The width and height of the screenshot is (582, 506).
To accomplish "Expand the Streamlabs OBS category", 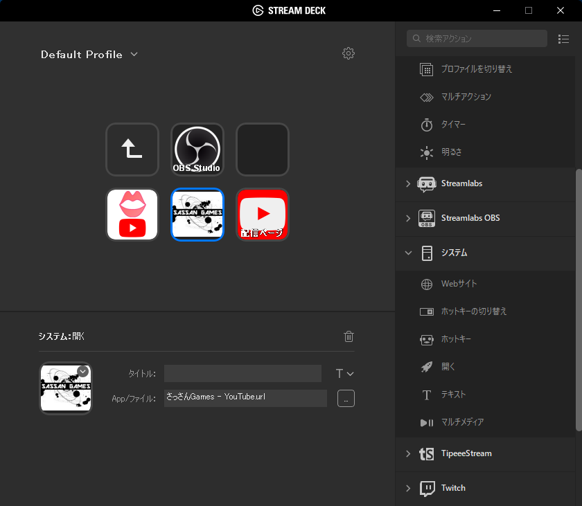I will tap(408, 218).
